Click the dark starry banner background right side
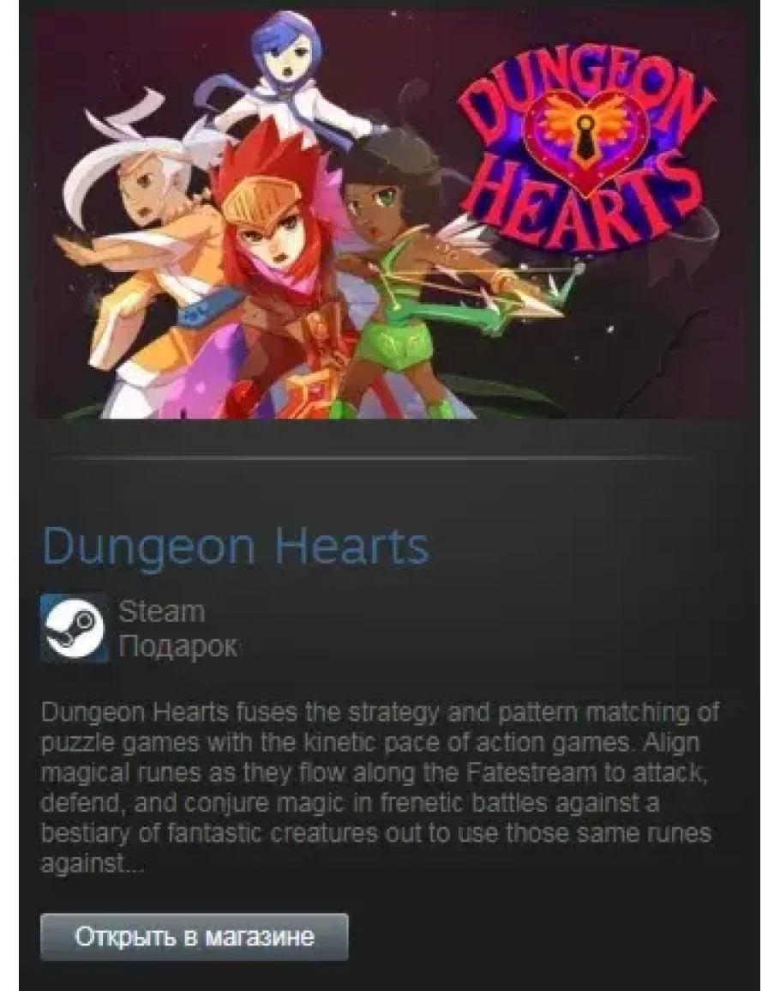780x991 pixels. pyautogui.click(x=669, y=329)
